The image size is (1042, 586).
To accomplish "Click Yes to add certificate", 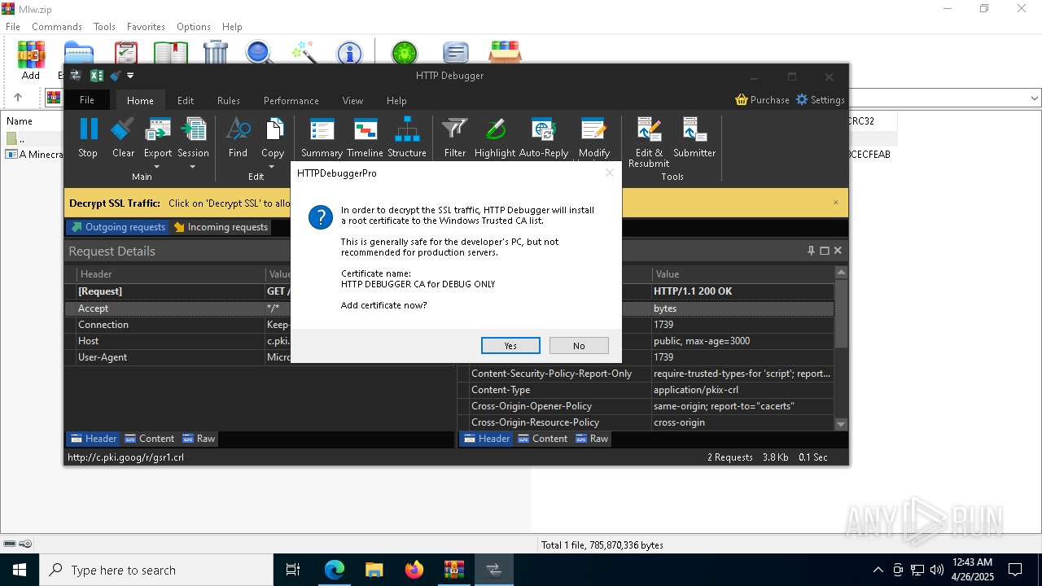I will coord(510,346).
